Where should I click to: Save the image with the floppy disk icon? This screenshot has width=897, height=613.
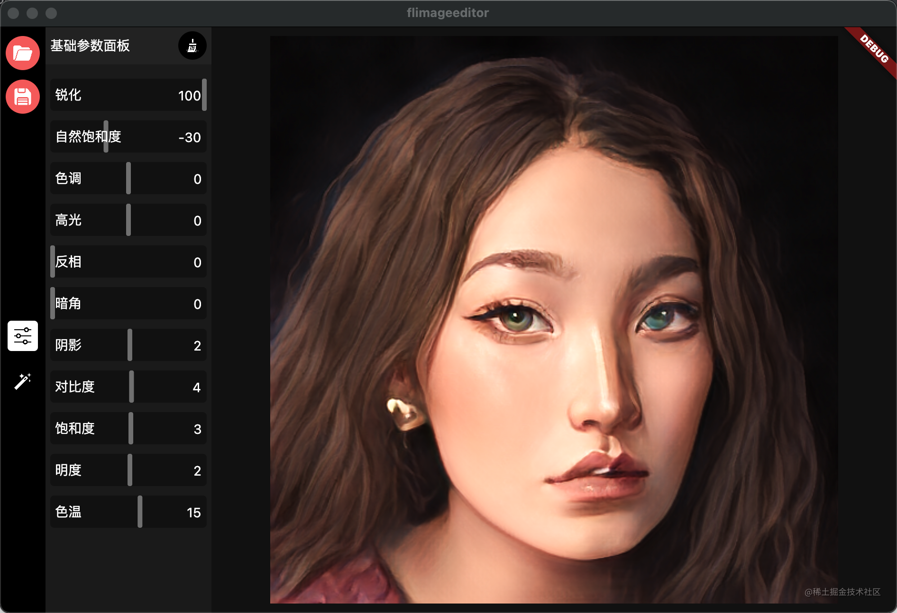click(x=23, y=97)
